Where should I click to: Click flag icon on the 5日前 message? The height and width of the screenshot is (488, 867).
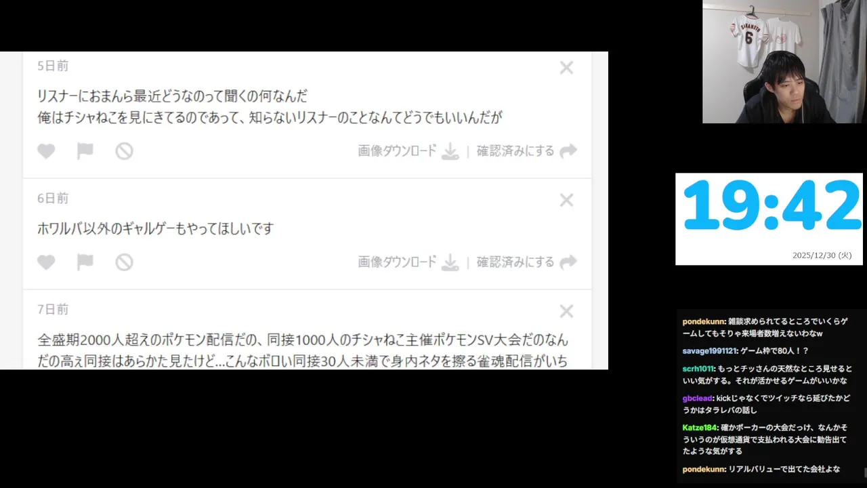pos(85,151)
